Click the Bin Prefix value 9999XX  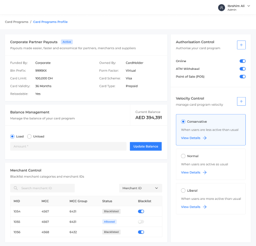click(41, 70)
